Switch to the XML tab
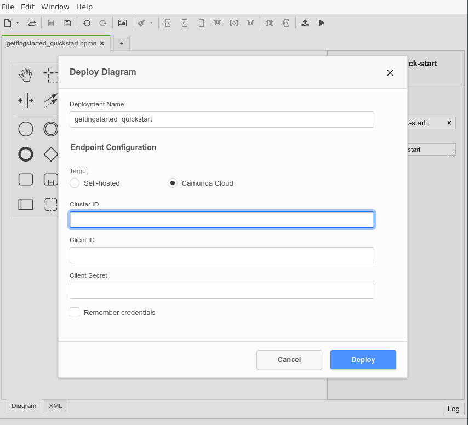468x425 pixels. pos(55,406)
